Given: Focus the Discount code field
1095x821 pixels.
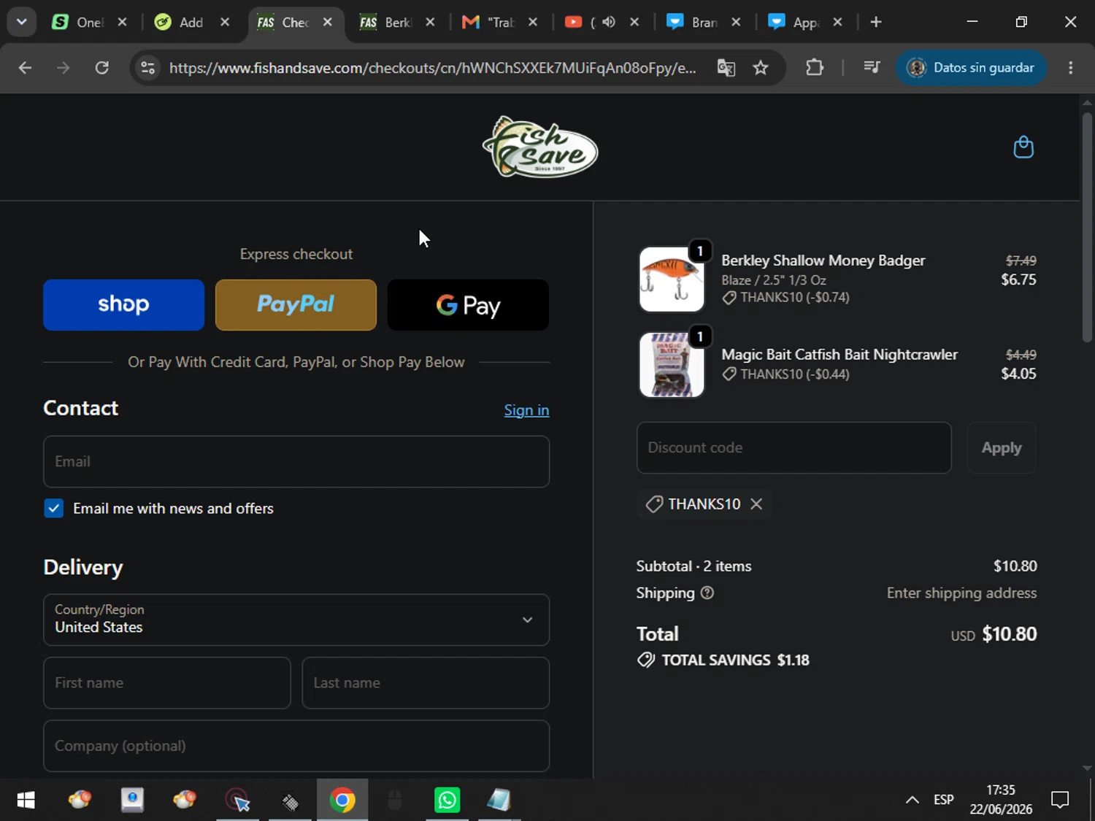Looking at the screenshot, I should 794,447.
